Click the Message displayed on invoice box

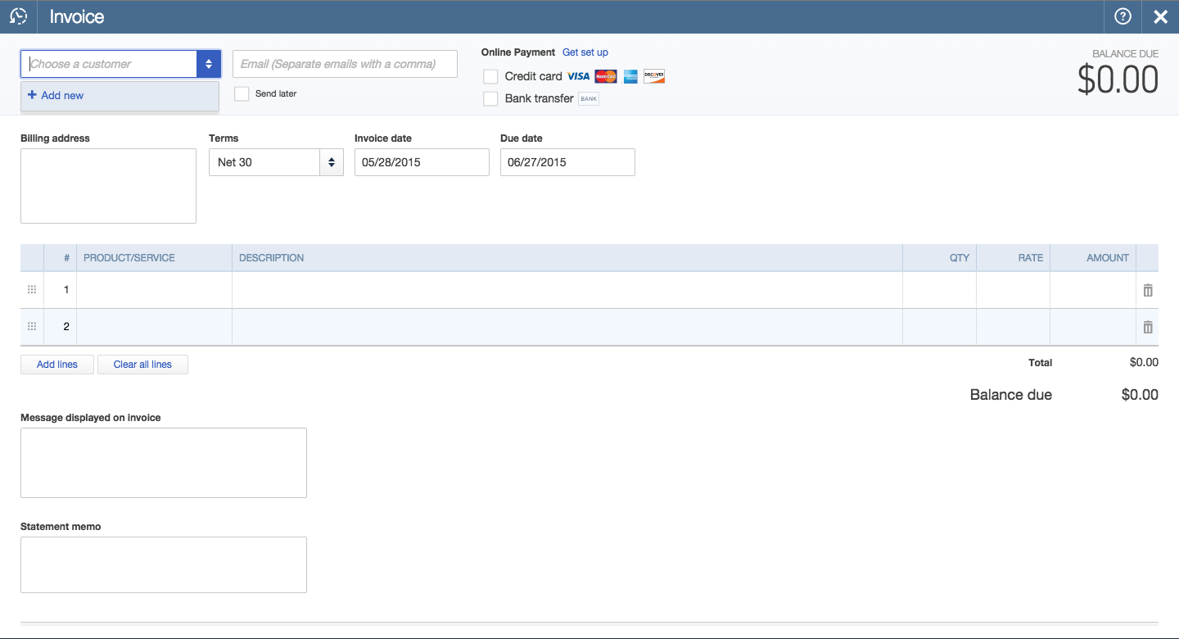tap(164, 462)
